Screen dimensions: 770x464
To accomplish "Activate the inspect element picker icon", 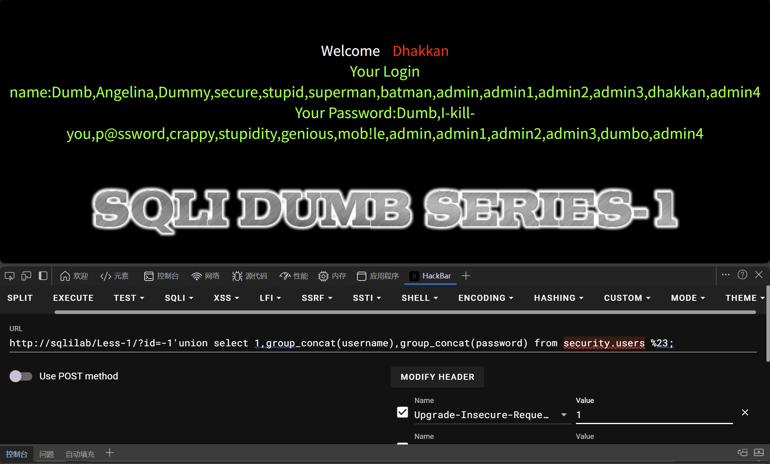I will tap(10, 276).
